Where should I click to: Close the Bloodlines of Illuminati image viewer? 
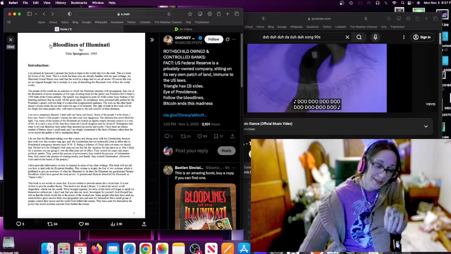(x=11, y=40)
